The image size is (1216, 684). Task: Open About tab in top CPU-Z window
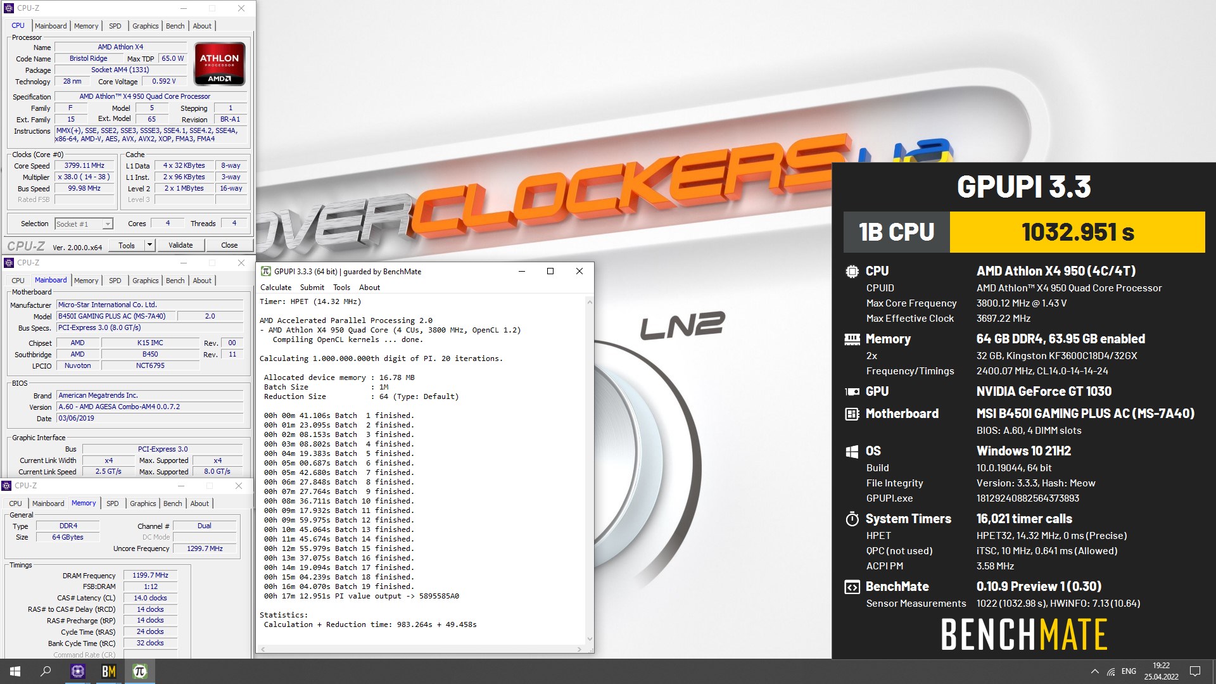(202, 26)
